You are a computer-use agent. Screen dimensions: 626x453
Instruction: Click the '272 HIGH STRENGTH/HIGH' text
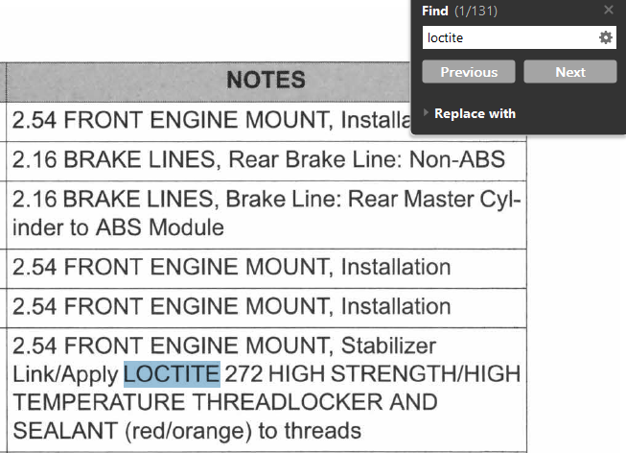coord(372,373)
